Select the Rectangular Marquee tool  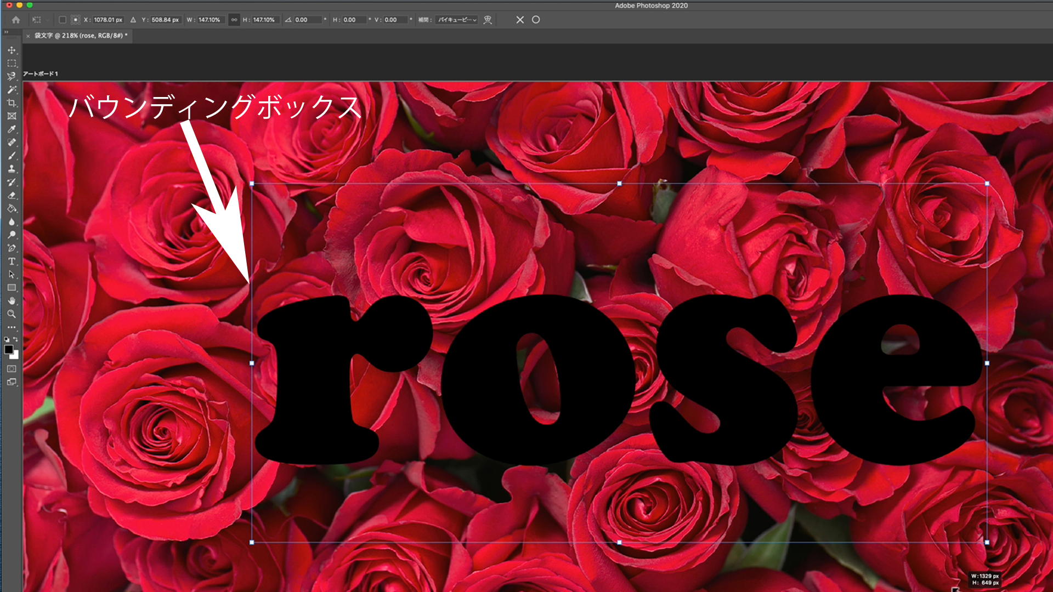pyautogui.click(x=12, y=63)
